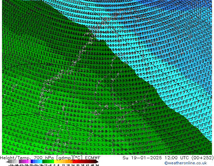Select the '[gdmp][°C]' units label

[x=70, y=158]
